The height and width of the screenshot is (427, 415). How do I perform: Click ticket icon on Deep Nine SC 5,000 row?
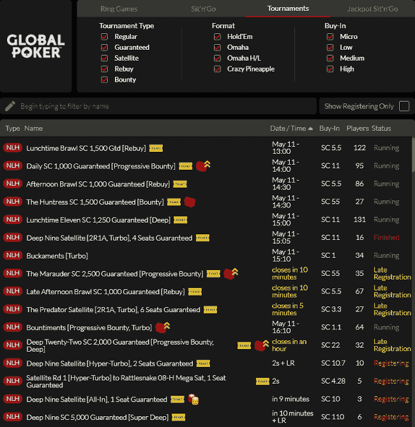coord(179,417)
